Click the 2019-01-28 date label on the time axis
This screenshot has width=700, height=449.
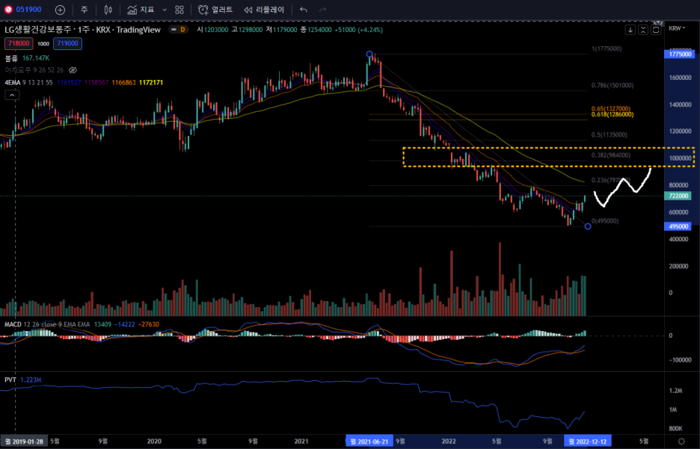point(24,442)
